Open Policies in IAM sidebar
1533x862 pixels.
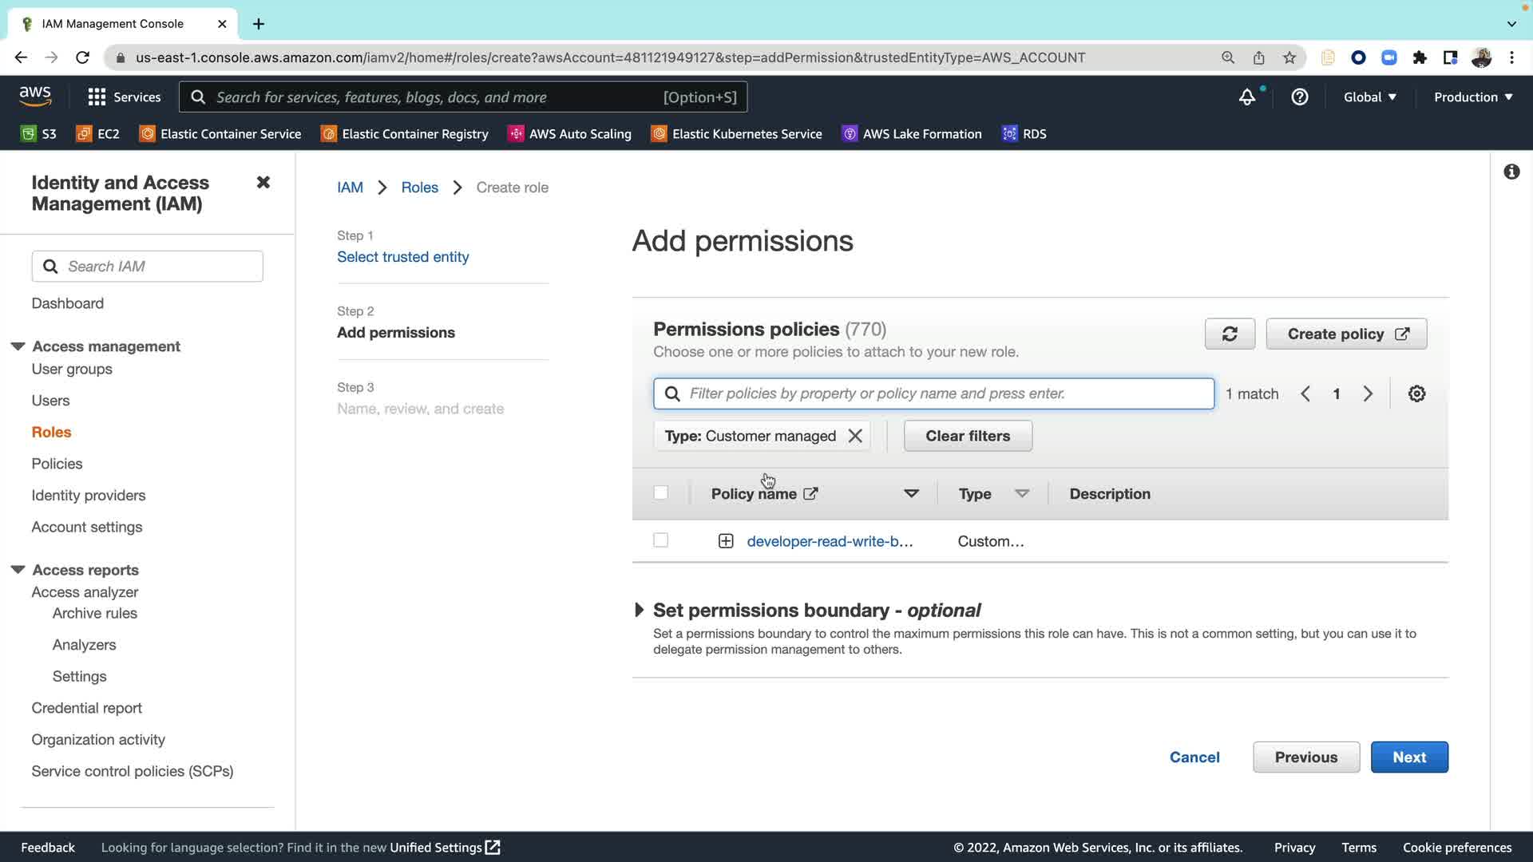pos(57,464)
